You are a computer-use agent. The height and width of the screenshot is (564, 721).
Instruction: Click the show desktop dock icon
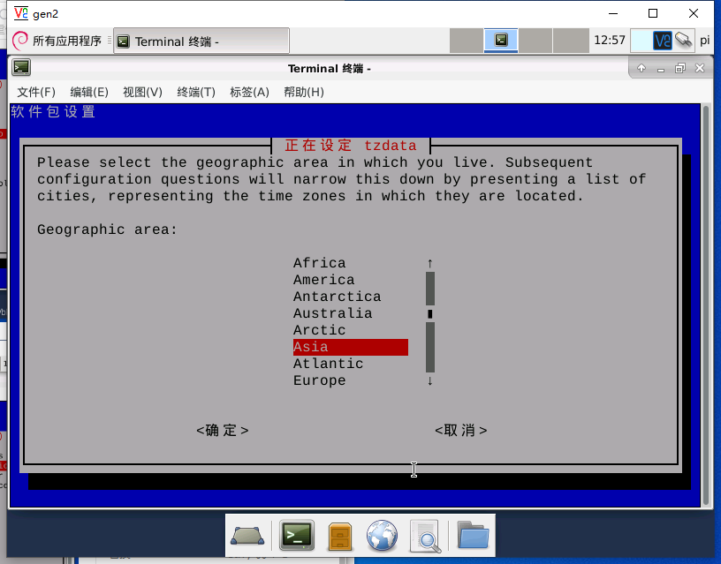[x=247, y=536]
